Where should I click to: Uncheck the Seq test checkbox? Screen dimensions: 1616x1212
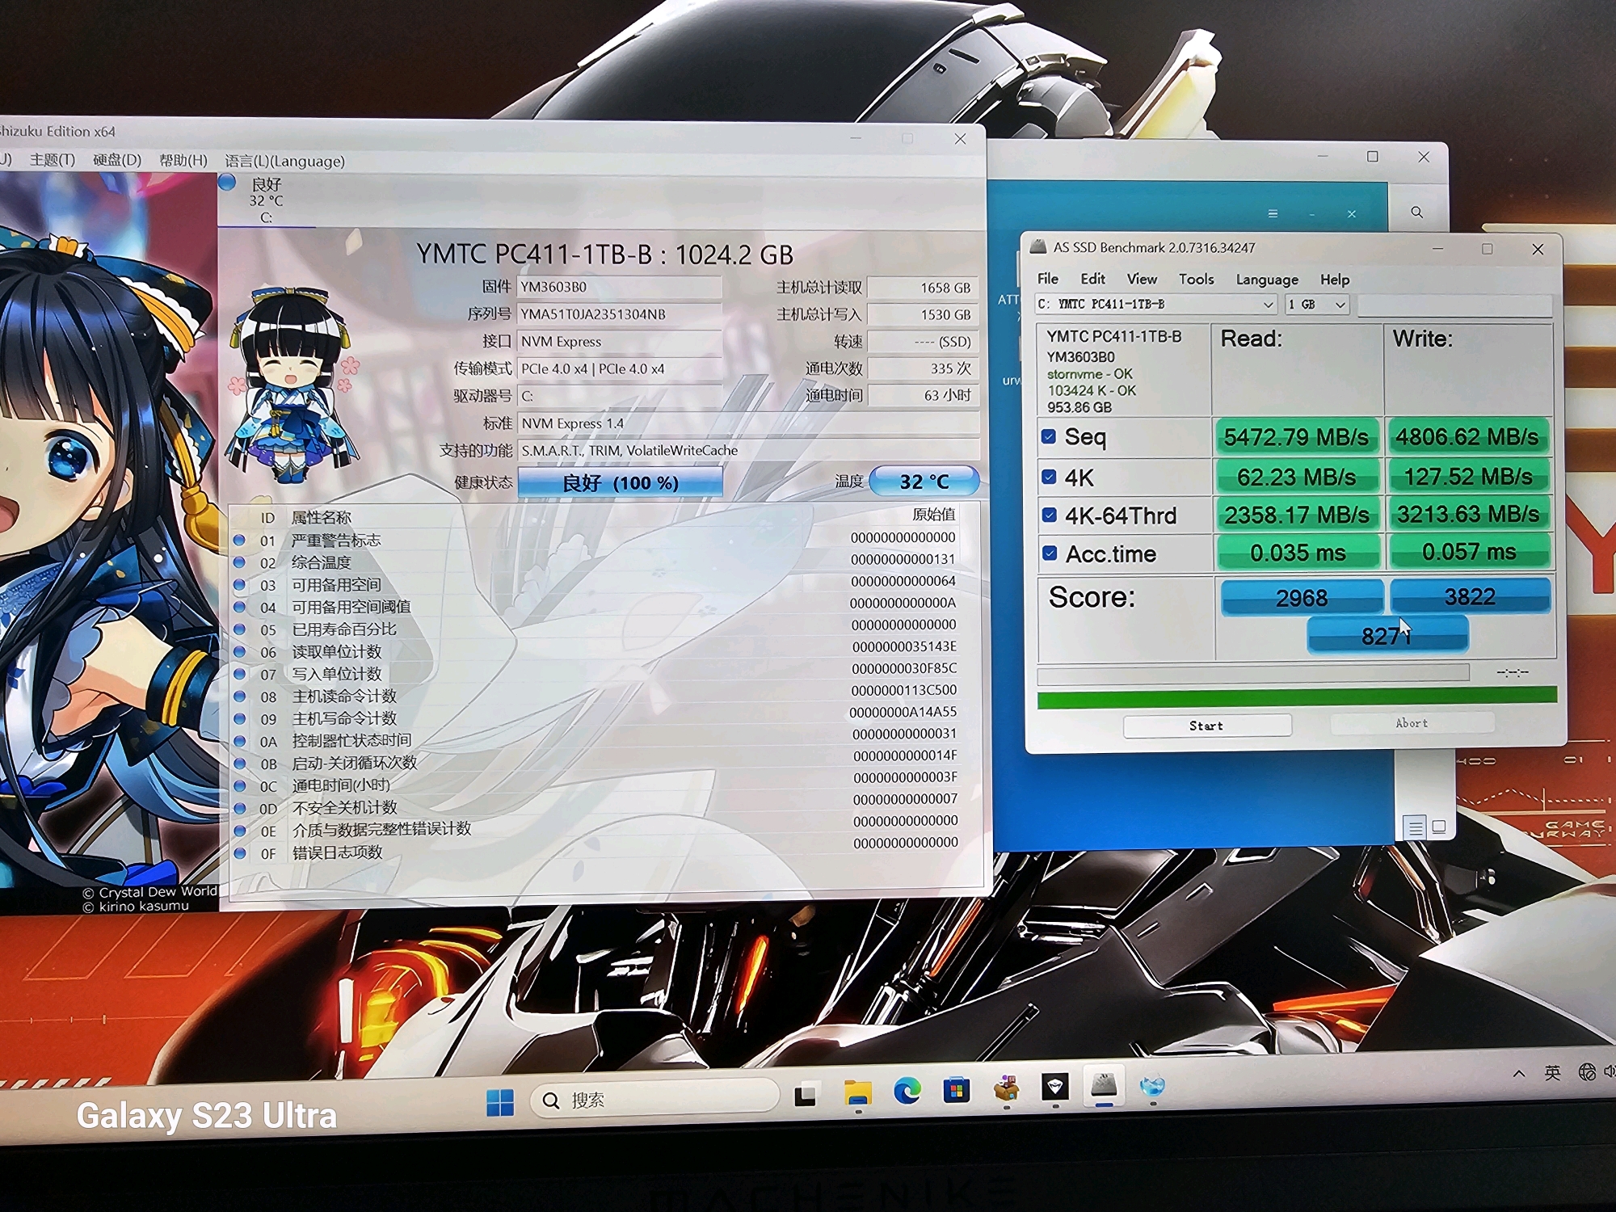tap(1049, 436)
